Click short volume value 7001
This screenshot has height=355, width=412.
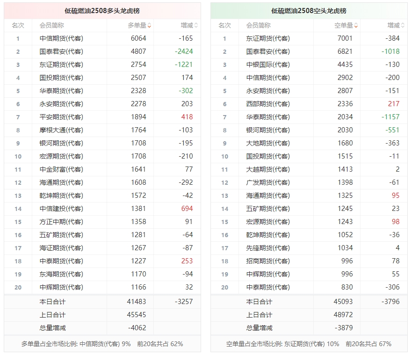[345, 38]
